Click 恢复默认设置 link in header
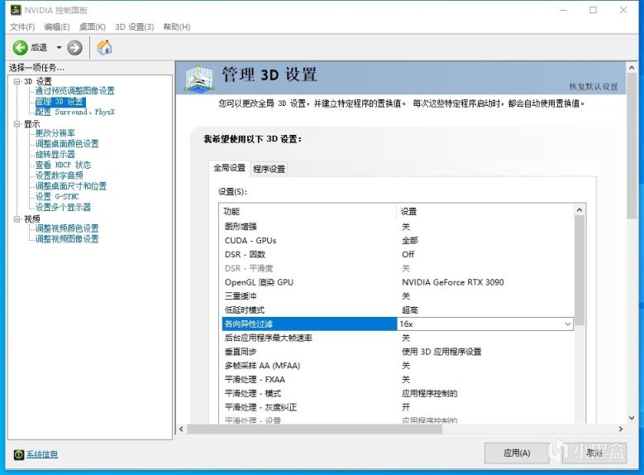This screenshot has height=475, width=644. coord(594,86)
